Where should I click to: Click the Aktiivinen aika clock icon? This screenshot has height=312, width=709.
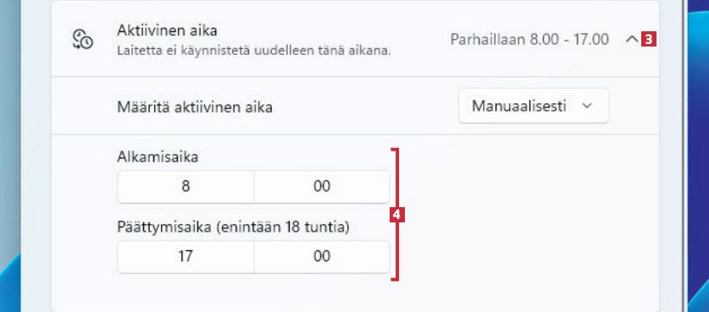[83, 39]
